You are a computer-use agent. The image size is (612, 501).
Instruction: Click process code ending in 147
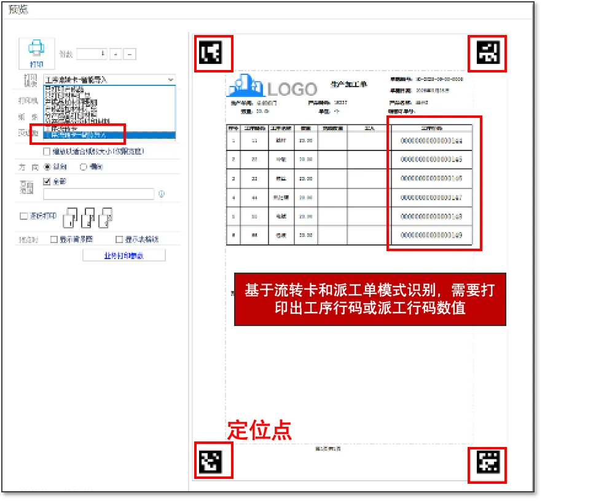[432, 197]
